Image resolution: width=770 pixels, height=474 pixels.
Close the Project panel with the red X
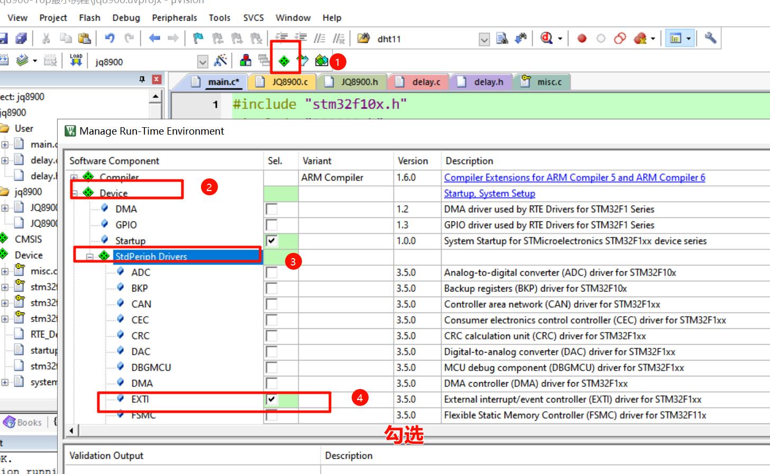157,79
